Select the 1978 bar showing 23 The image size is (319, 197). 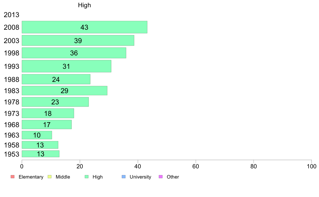click(x=55, y=102)
